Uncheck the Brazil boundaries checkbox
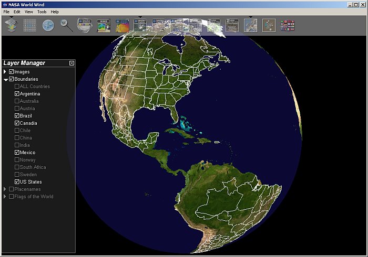This screenshot has height=257, width=368. pyautogui.click(x=17, y=115)
